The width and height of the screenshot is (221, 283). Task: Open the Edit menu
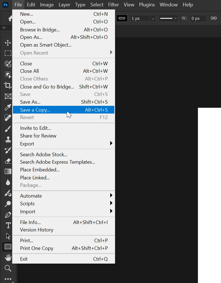point(31,5)
